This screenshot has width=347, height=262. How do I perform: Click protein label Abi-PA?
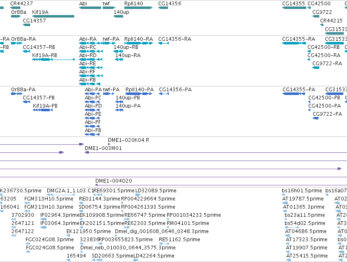click(93, 90)
